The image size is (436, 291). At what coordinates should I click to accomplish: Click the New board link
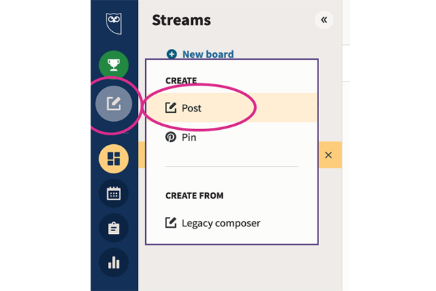(x=207, y=54)
